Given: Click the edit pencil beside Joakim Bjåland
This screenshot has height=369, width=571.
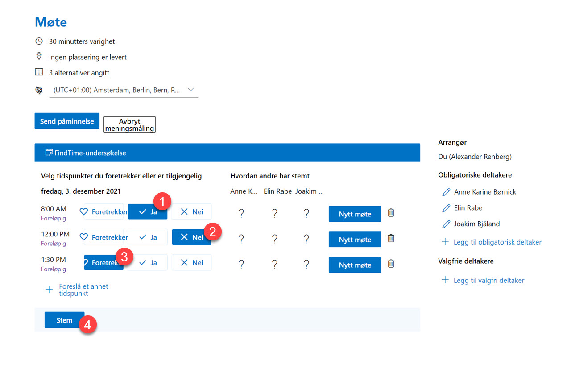Looking at the screenshot, I should [446, 224].
